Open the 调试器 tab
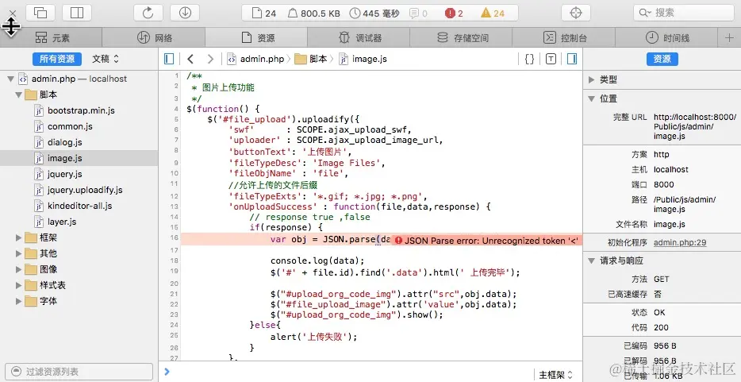The height and width of the screenshot is (382, 741). (x=359, y=38)
